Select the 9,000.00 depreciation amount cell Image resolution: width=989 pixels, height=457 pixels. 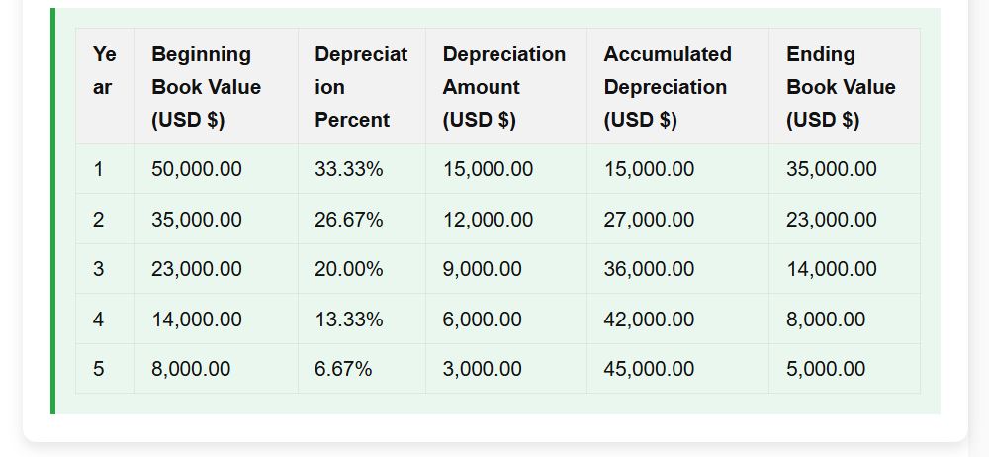tap(505, 269)
